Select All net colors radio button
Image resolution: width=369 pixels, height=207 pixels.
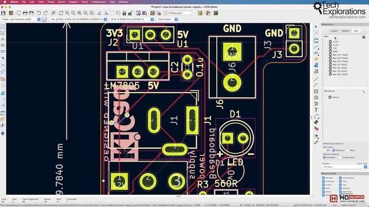(325, 150)
